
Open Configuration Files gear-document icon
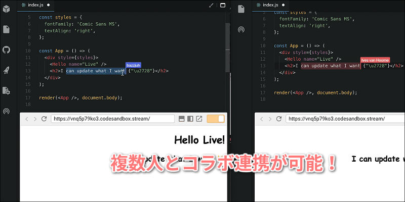click(x=6, y=91)
